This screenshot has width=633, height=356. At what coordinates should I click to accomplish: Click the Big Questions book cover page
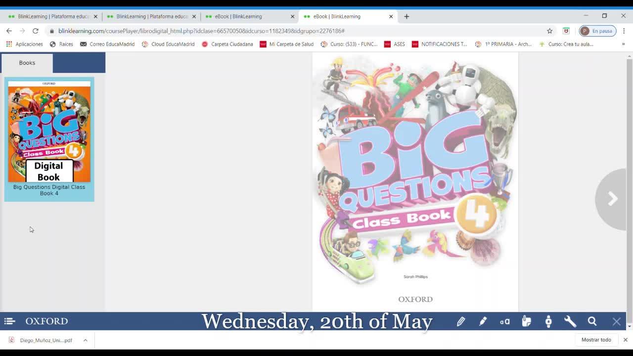click(x=415, y=181)
